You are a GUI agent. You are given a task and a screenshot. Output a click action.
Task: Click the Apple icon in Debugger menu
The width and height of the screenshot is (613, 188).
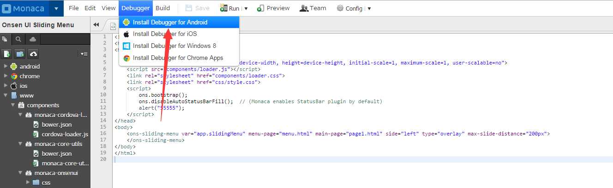point(126,34)
